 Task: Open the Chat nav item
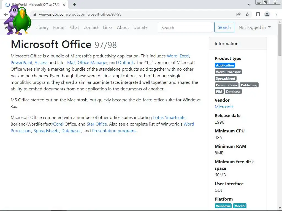(x=74, y=27)
